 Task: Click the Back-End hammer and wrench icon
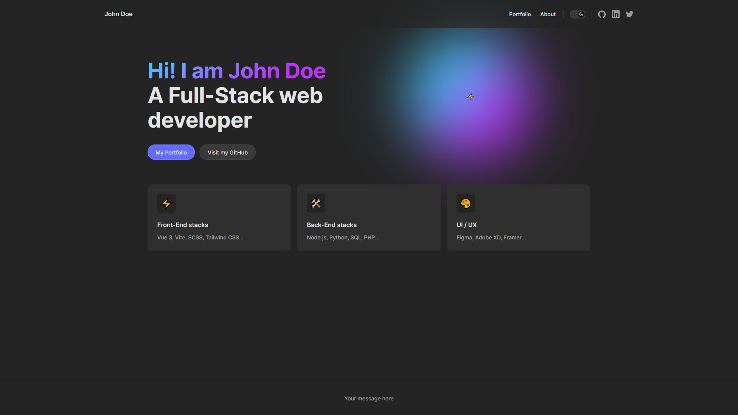point(316,203)
